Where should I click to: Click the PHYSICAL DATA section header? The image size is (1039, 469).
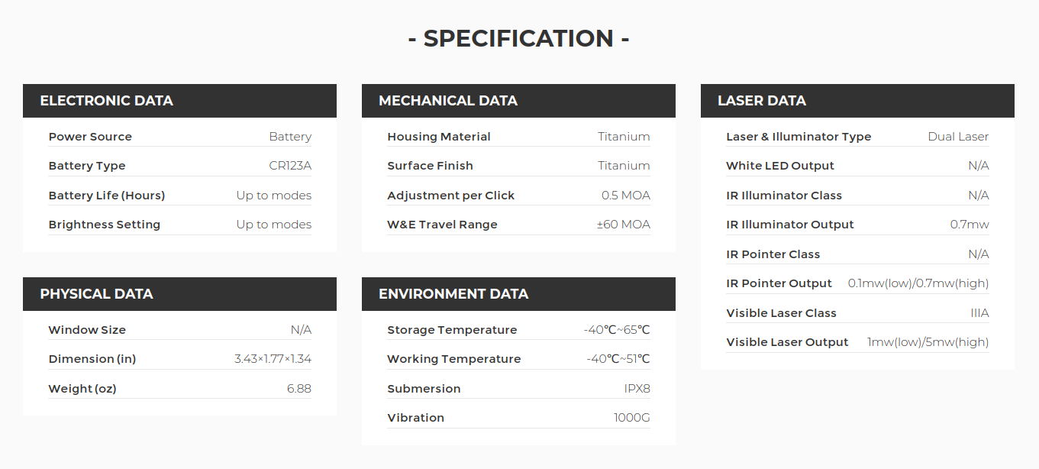pos(96,294)
